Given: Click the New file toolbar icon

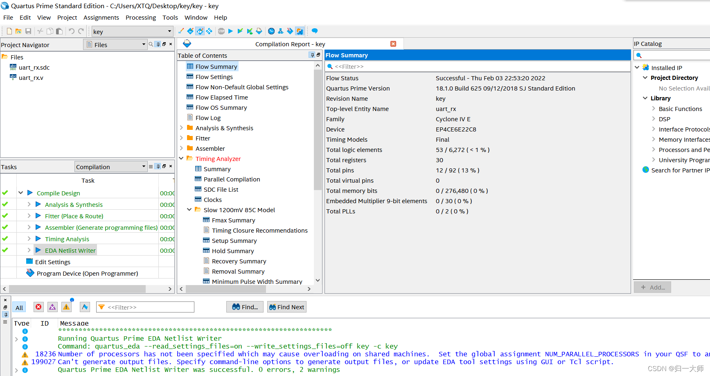Looking at the screenshot, I should click(x=9, y=31).
